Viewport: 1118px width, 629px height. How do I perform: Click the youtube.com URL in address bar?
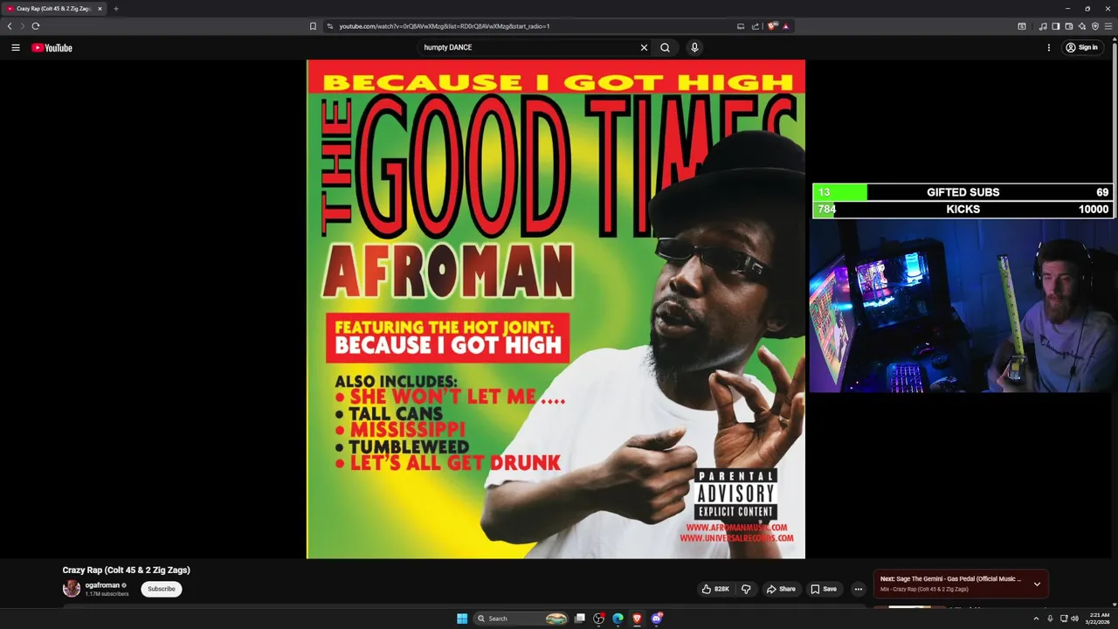[x=444, y=26]
